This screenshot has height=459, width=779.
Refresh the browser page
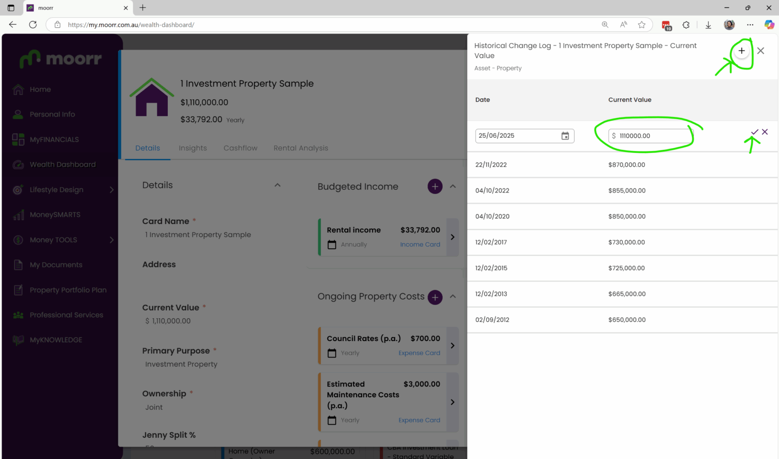click(x=33, y=24)
